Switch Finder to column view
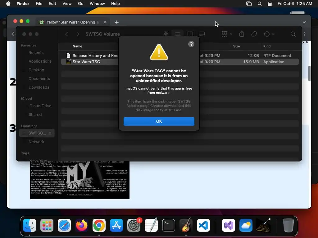This screenshot has width=318, height=238. 190,34
